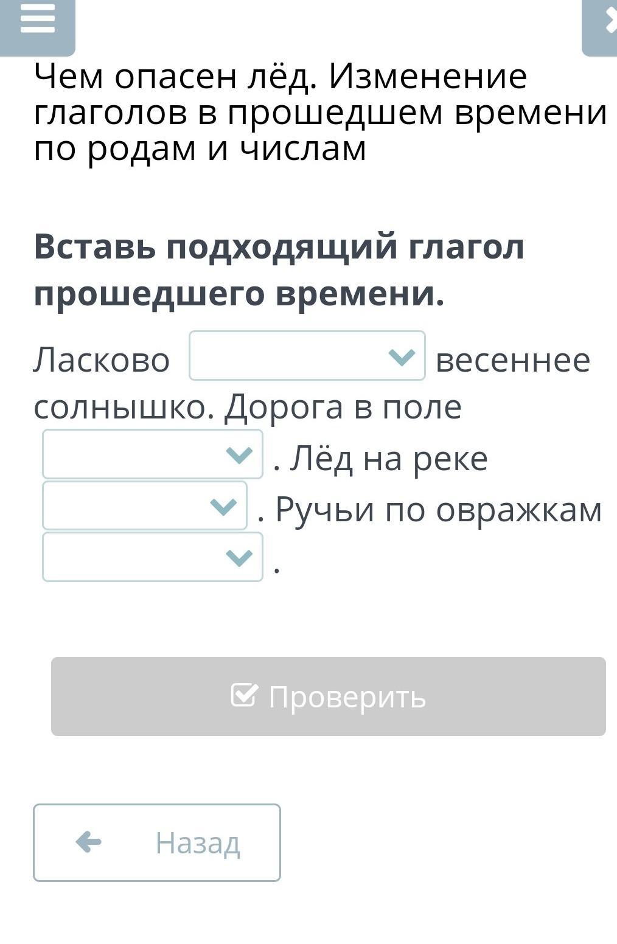Open the hamburger menu
Screen dimensions: 617x944
point(37,19)
